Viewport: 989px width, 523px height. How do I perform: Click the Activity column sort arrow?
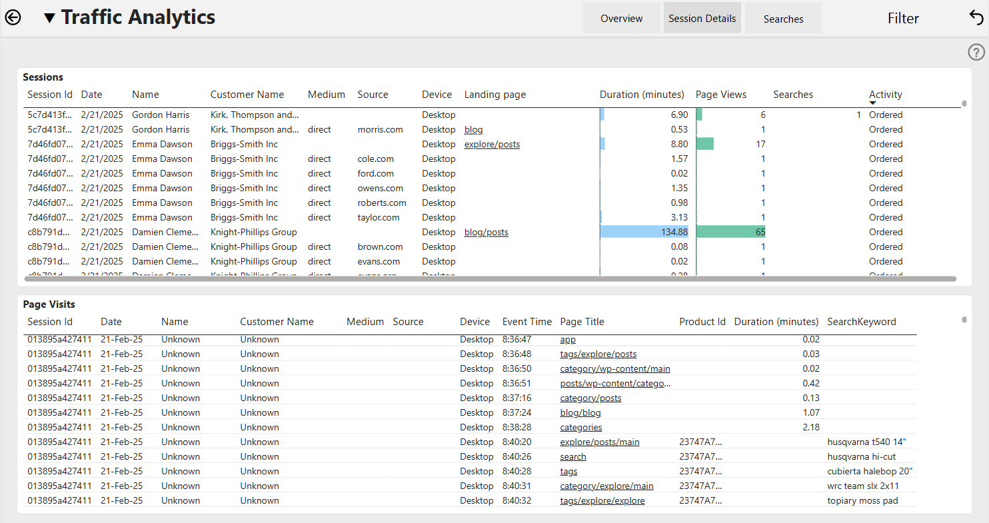872,103
